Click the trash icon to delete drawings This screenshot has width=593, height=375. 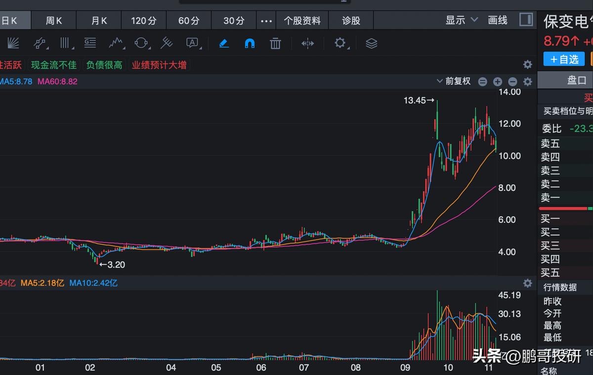pyautogui.click(x=275, y=43)
